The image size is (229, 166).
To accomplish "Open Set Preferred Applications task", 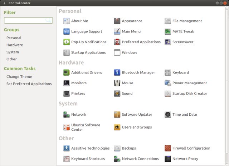I will coord(29,84).
